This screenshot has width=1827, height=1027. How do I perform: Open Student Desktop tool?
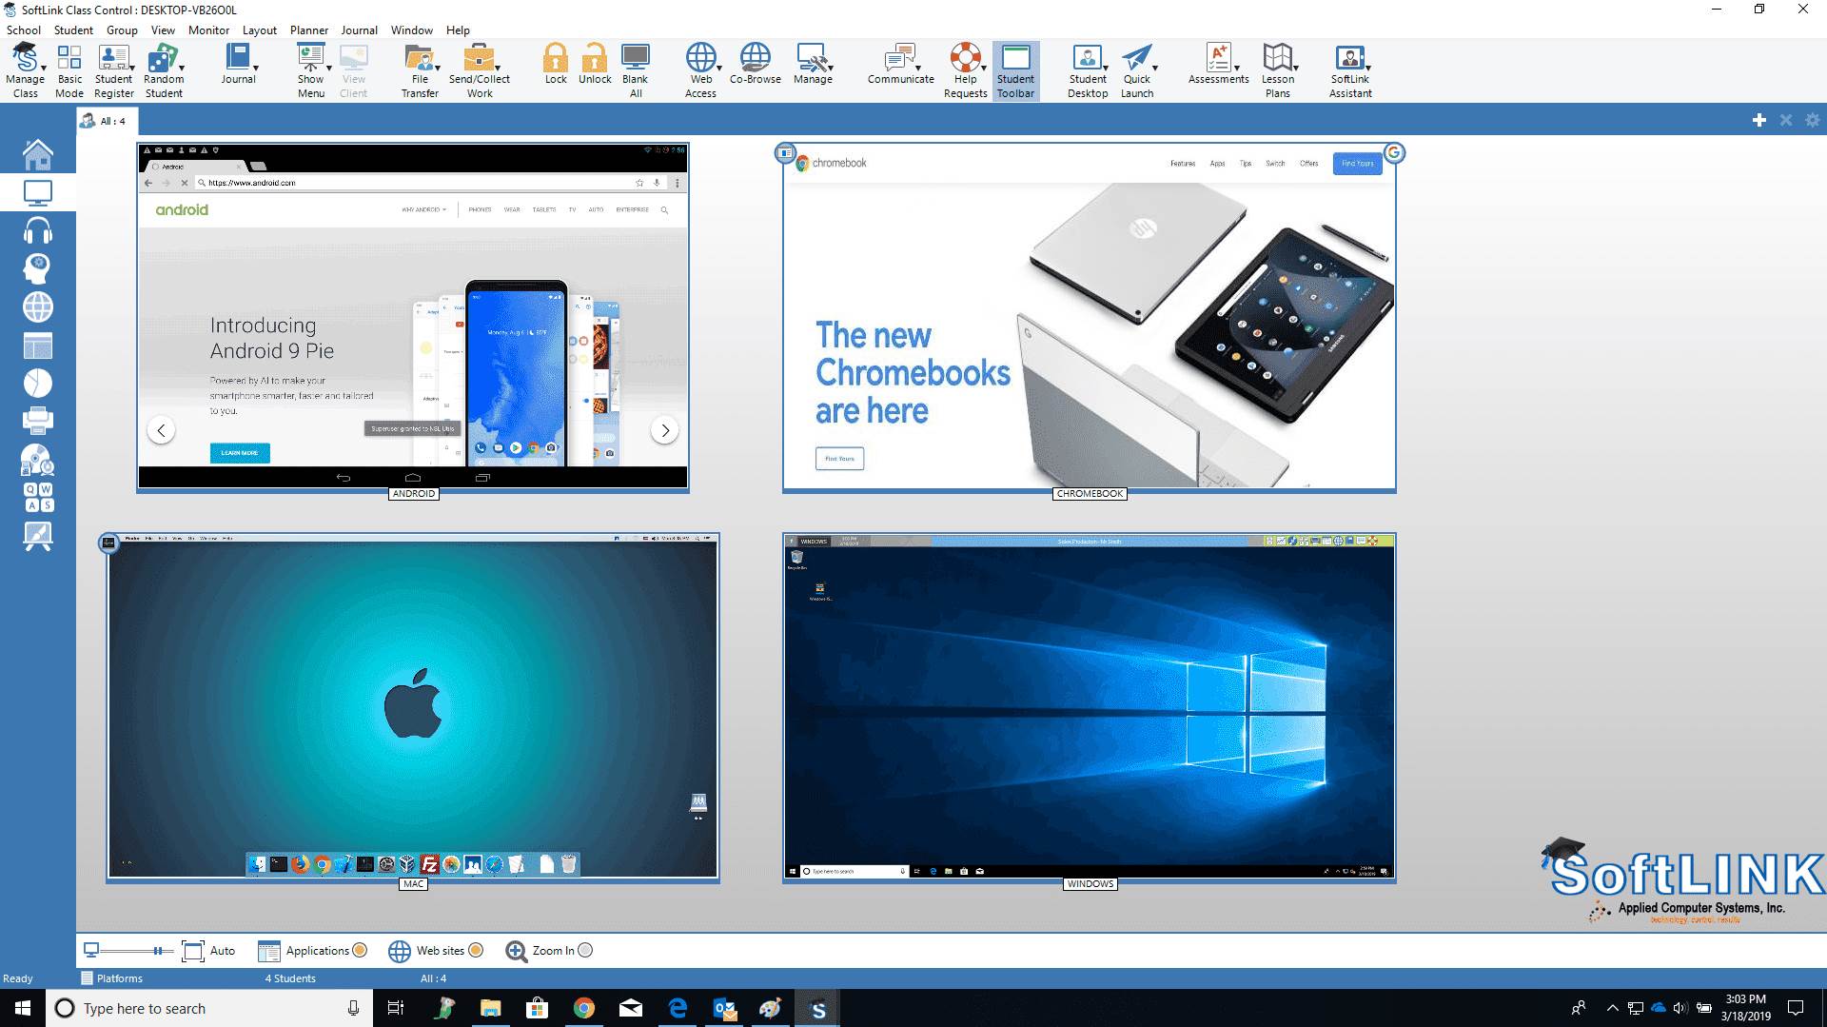(1088, 70)
